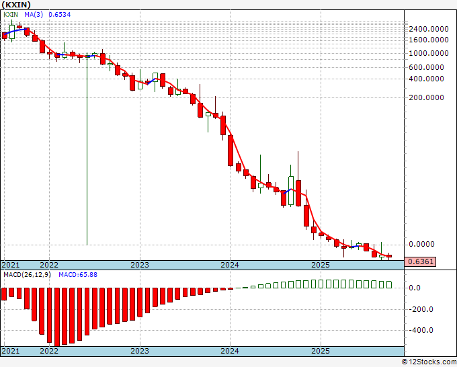The image size is (457, 367).
Task: Click the 1000.0000 price axis label
Action: (x=429, y=53)
